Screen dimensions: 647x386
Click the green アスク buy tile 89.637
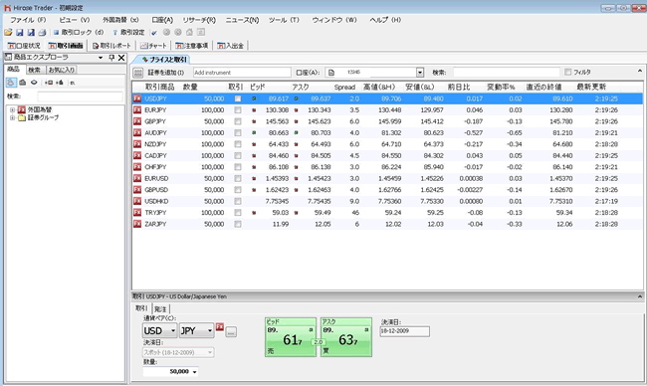(x=346, y=337)
